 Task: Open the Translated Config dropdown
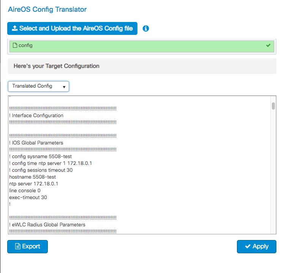(38, 86)
